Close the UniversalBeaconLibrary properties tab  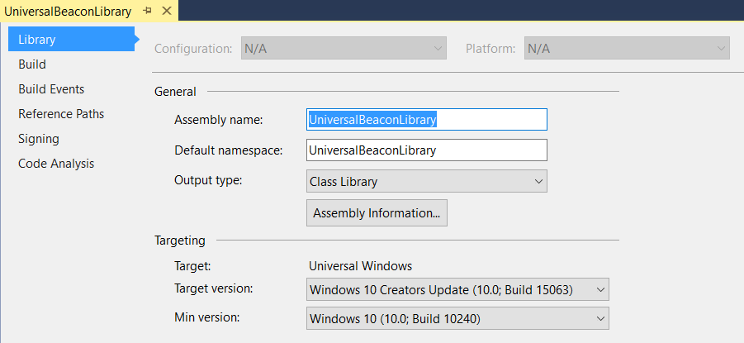pyautogui.click(x=167, y=11)
